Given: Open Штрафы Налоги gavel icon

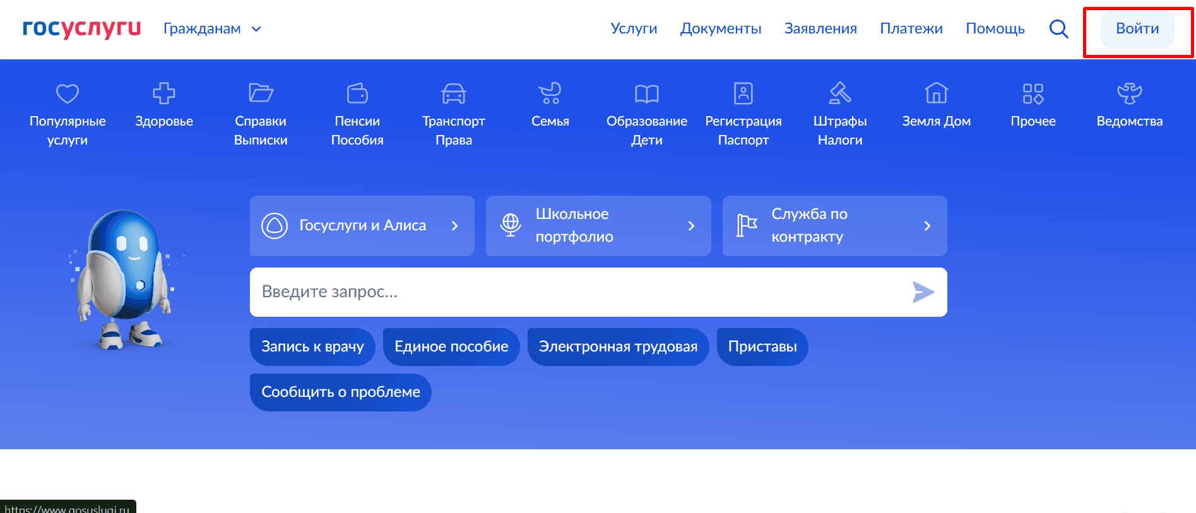Looking at the screenshot, I should pos(840,93).
